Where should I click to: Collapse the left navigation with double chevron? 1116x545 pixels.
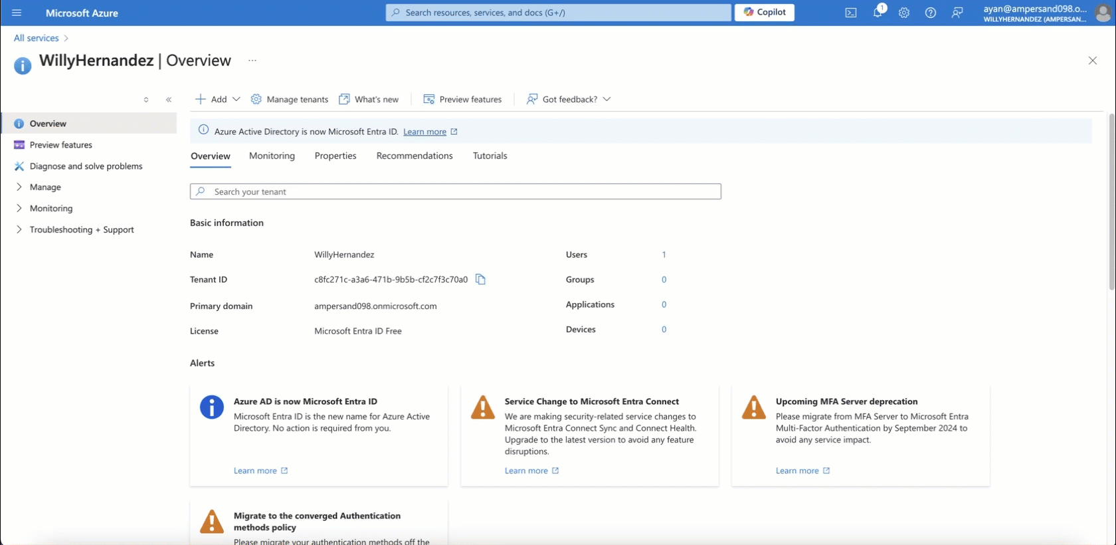coord(169,100)
